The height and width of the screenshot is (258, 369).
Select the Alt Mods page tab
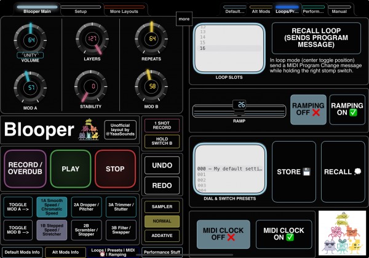coord(261,10)
